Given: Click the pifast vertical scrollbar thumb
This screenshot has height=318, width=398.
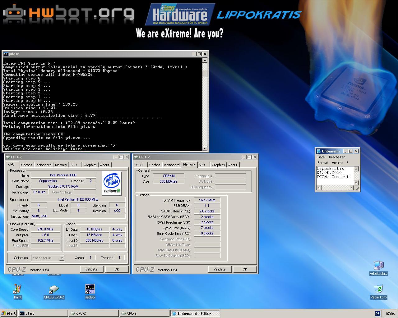Looking at the screenshot, I should [205, 74].
